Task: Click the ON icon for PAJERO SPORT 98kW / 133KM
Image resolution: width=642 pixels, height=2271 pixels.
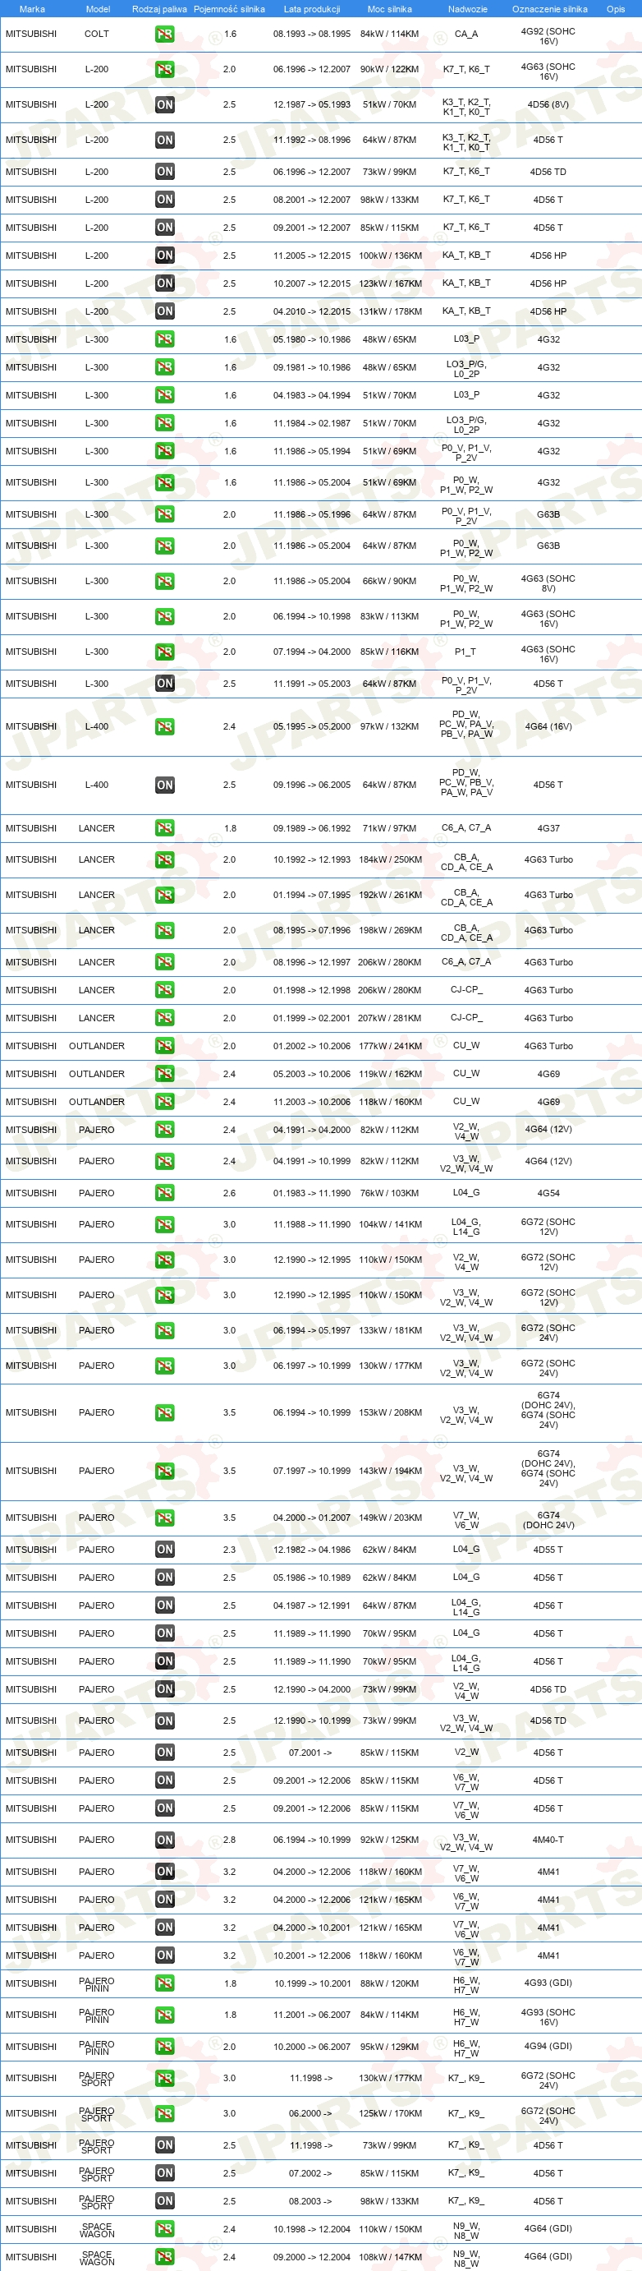Action: point(165,2201)
